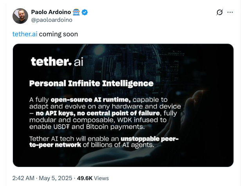The image size is (246, 186).
Task: Click the 2:42 AM timestamp
Action: pyautogui.click(x=24, y=178)
